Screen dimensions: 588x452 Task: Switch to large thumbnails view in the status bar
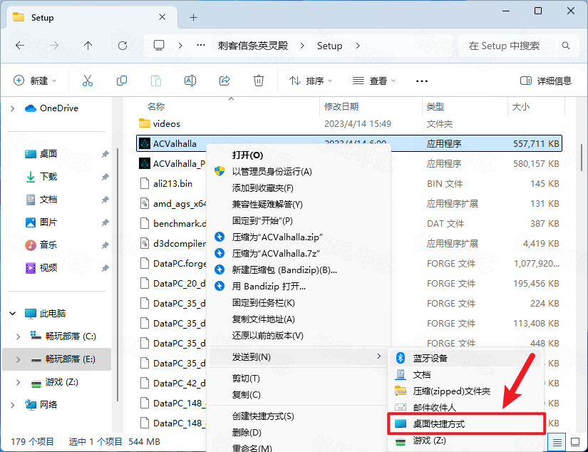[575, 442]
